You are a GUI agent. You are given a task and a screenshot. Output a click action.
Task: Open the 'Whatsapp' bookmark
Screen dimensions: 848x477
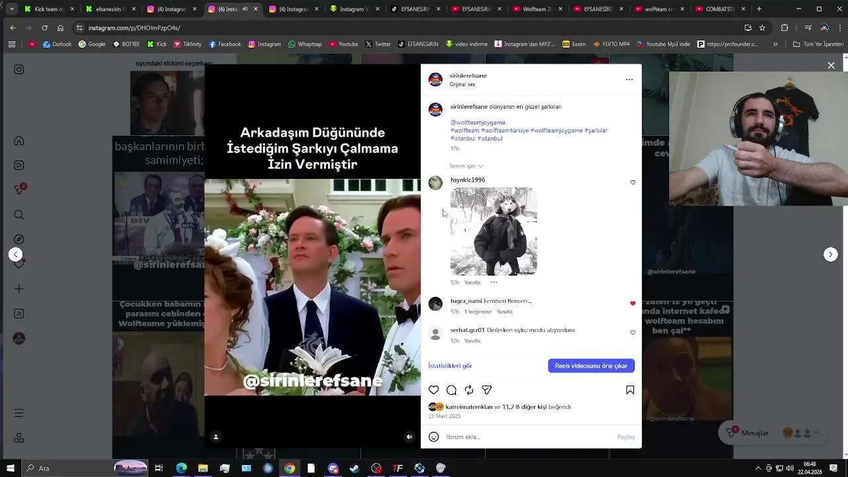click(x=305, y=44)
